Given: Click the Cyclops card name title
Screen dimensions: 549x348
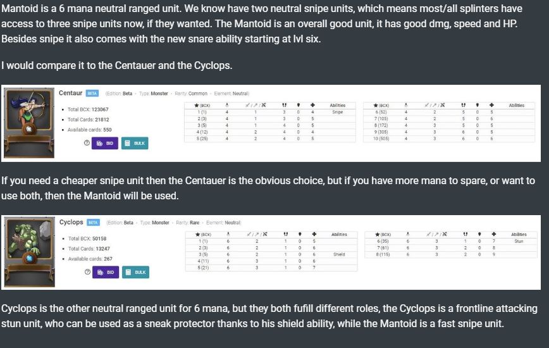Looking at the screenshot, I should tap(71, 223).
